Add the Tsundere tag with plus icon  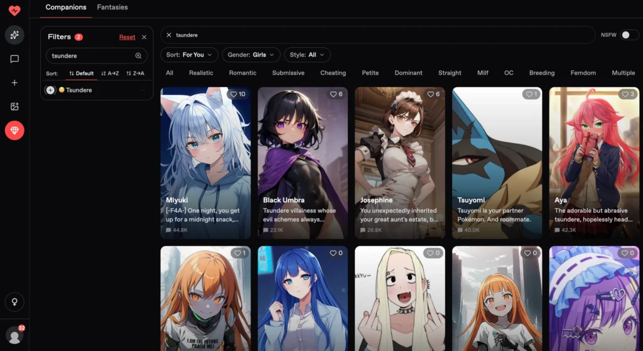point(50,90)
